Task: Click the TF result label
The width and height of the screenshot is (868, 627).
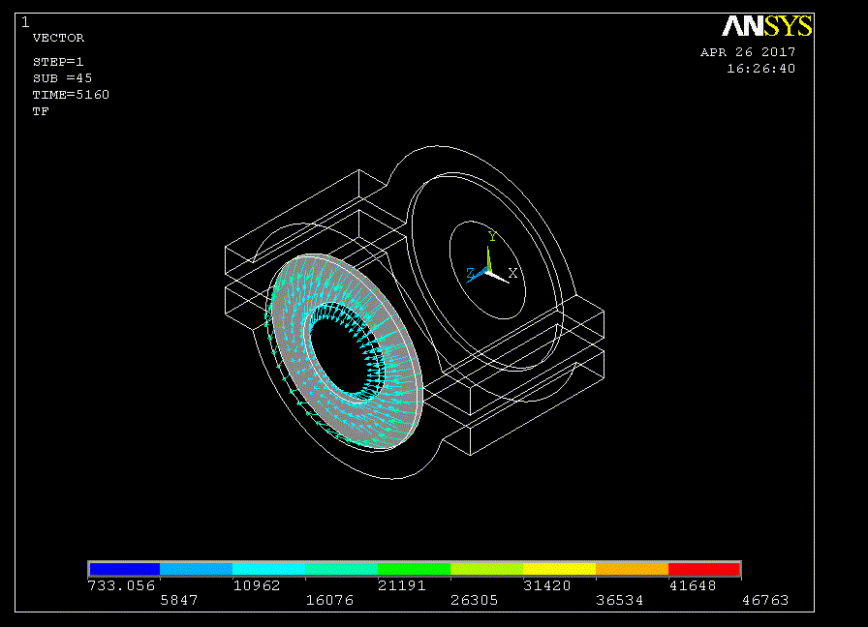Action: (41, 111)
